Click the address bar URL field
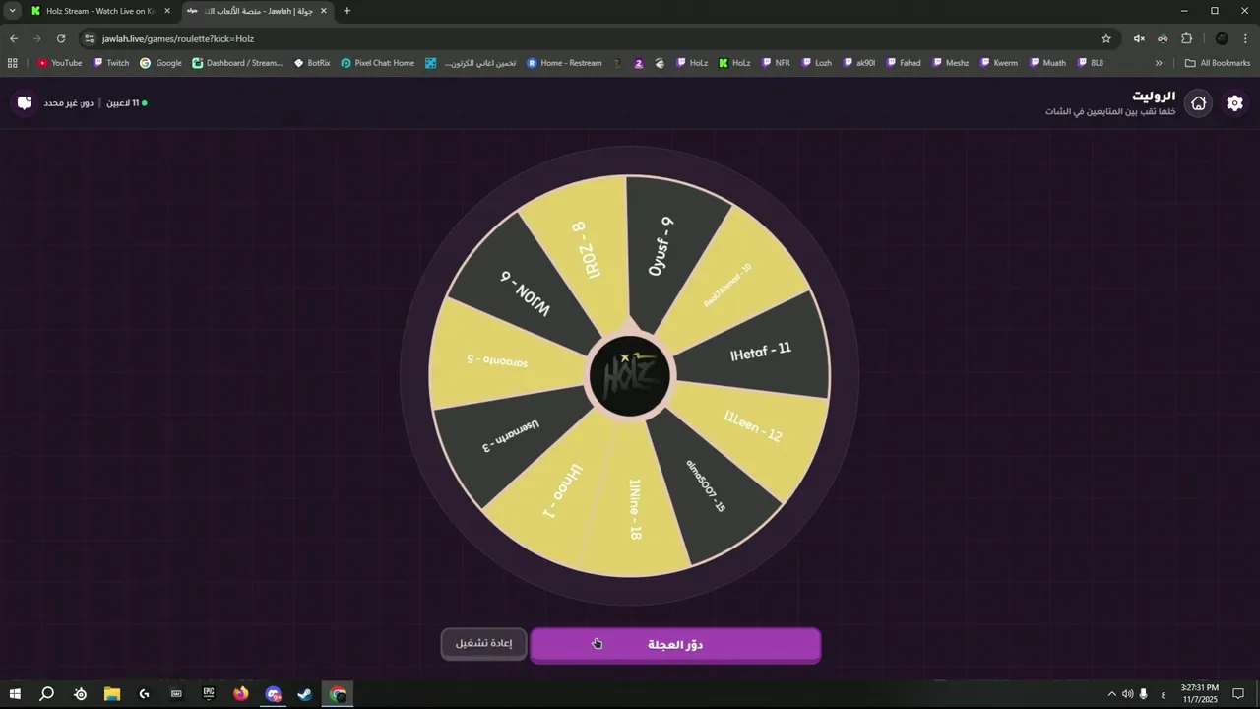 pyautogui.click(x=591, y=38)
